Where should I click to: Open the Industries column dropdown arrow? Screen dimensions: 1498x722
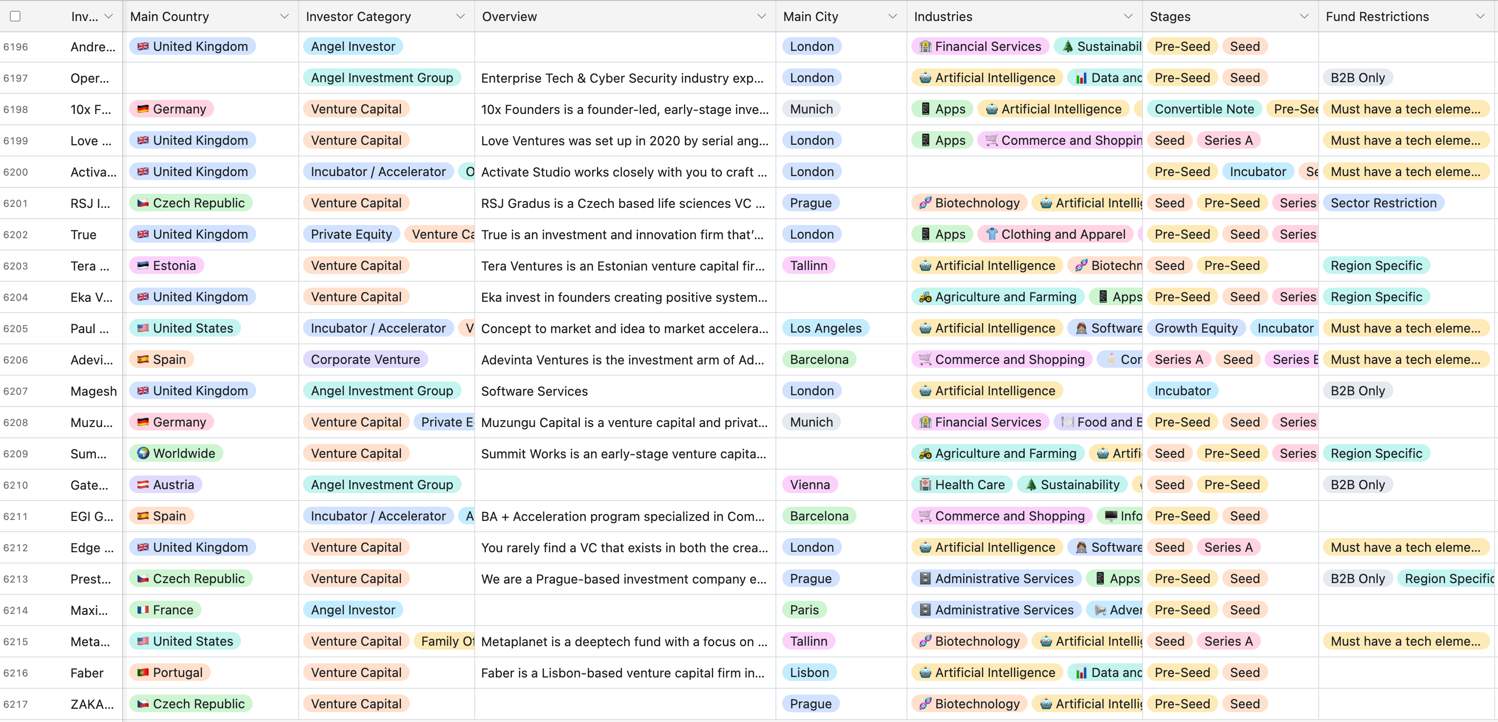(x=1128, y=16)
